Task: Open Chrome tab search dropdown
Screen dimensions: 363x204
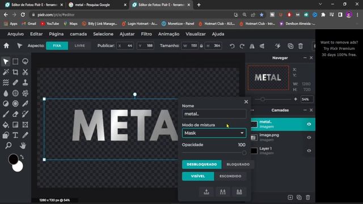Action: [x=320, y=4]
